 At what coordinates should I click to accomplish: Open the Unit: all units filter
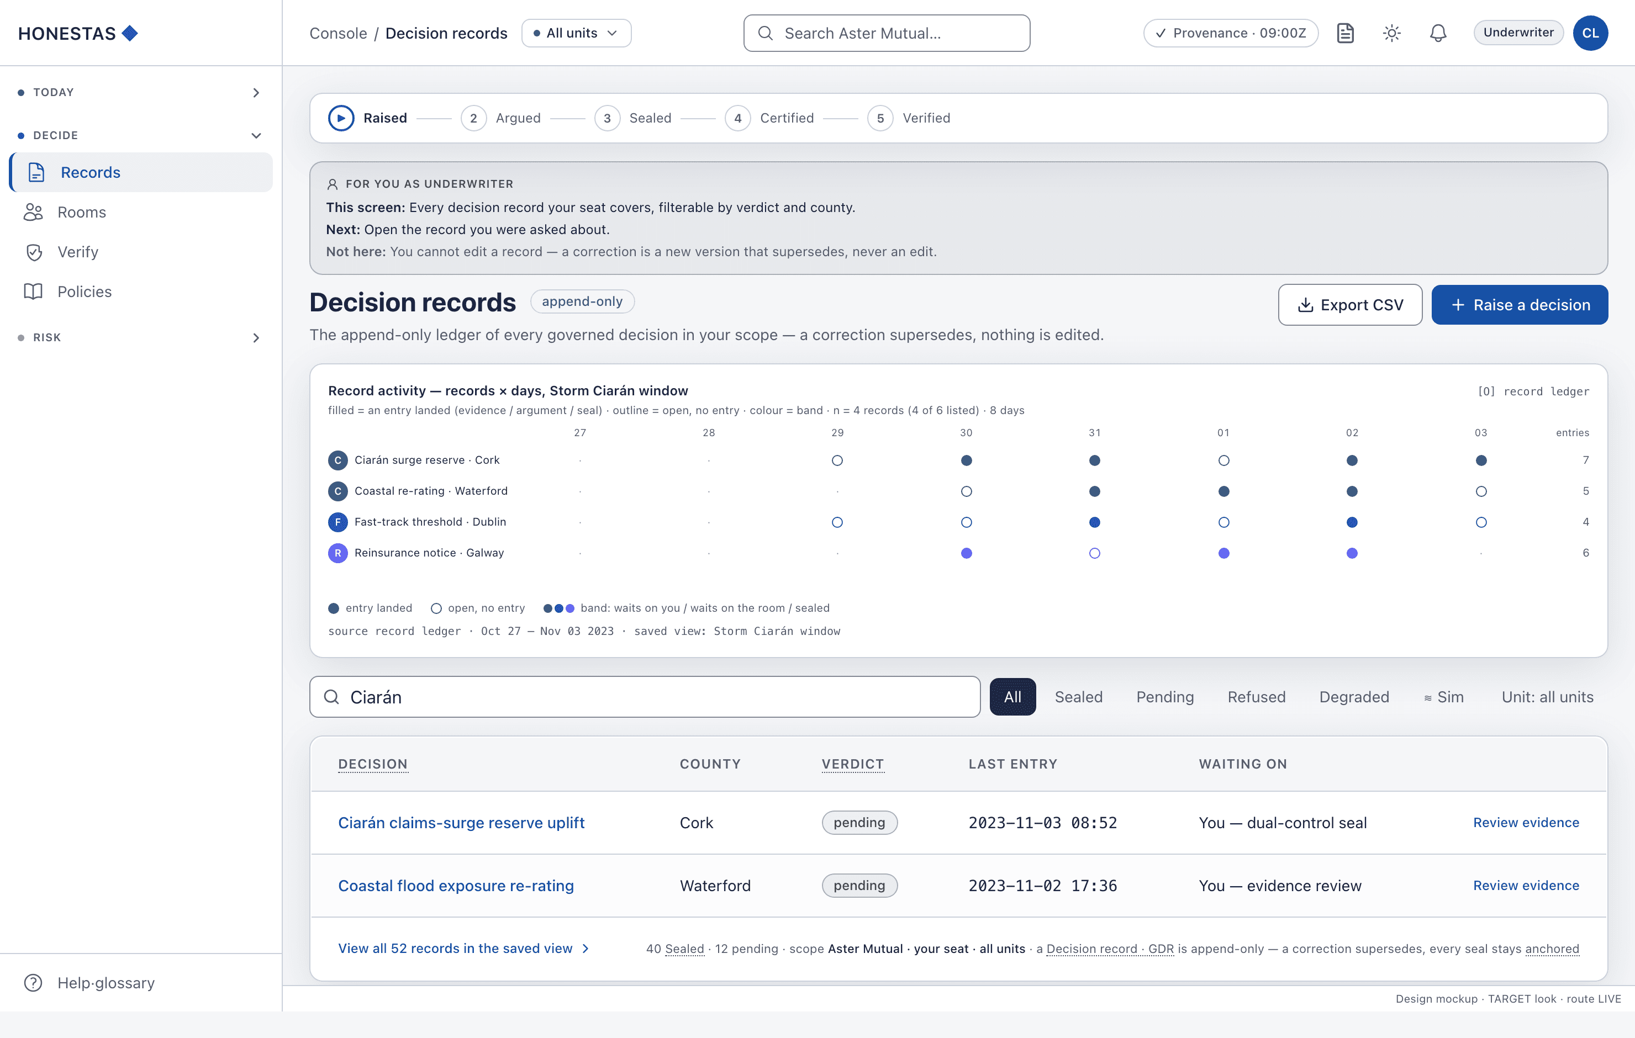(1547, 697)
